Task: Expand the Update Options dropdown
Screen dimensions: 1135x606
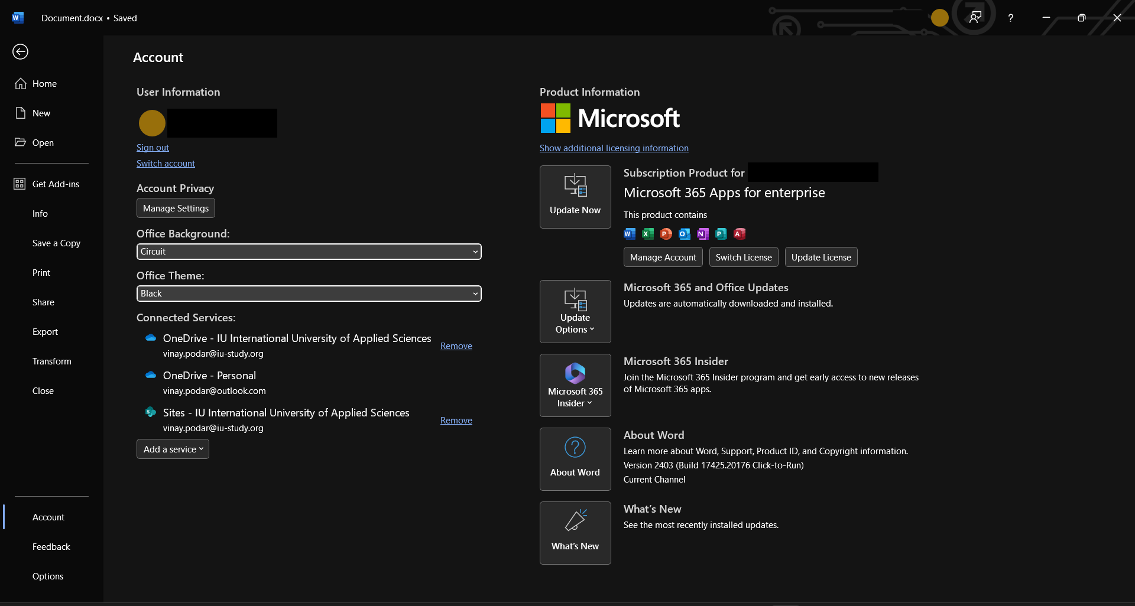Action: coord(575,311)
